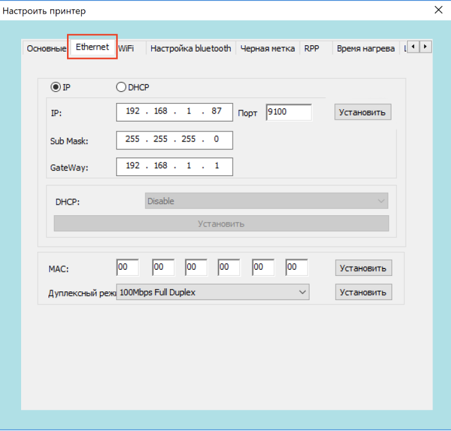
Task: Switch to the WiFi tab
Action: pyautogui.click(x=126, y=48)
